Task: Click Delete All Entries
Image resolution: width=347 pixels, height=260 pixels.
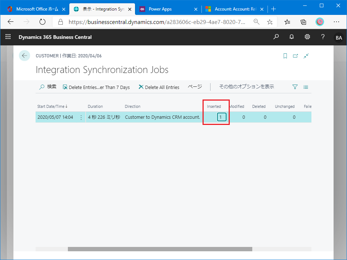Action: 159,87
